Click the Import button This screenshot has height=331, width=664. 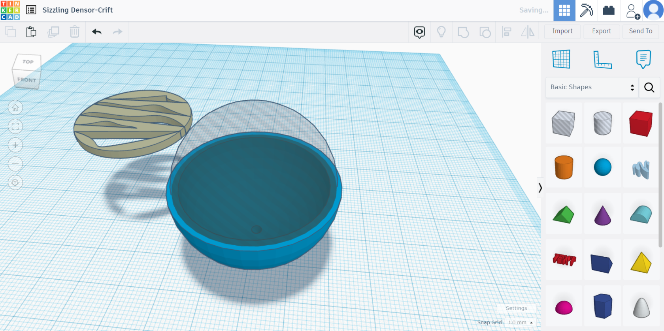562,31
